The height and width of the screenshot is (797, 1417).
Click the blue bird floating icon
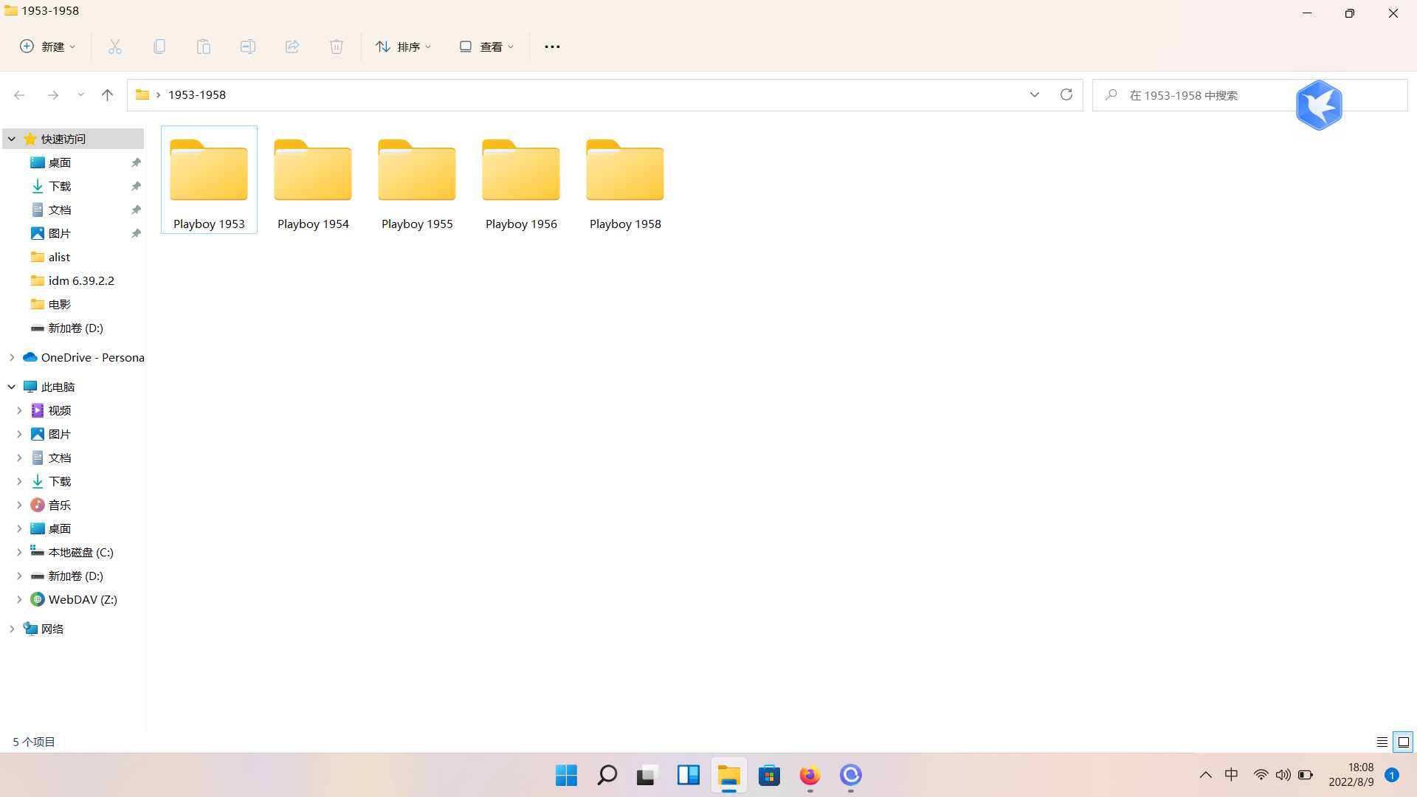1319,105
